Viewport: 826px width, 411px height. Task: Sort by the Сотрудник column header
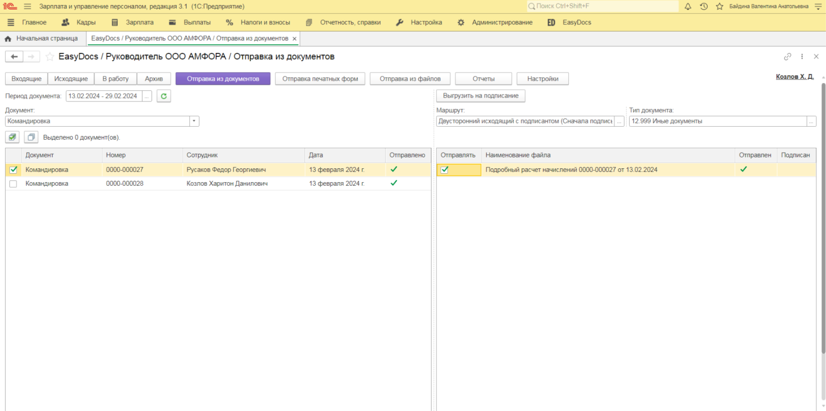coord(244,155)
